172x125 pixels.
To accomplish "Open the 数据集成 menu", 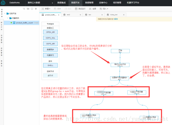I will (61, 2).
